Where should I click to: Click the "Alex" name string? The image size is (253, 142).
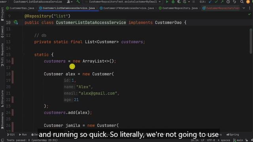coord(83,87)
